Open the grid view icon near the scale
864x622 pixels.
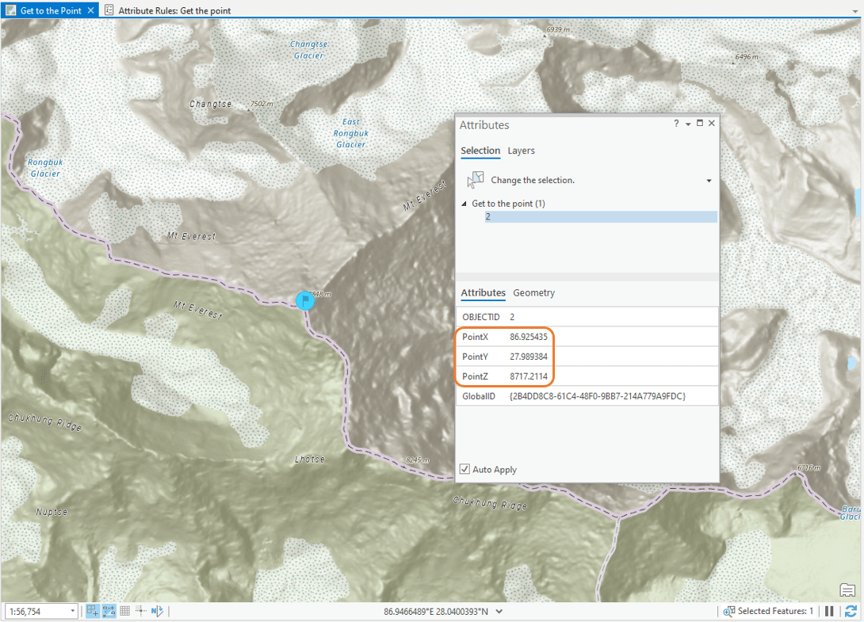tap(124, 611)
